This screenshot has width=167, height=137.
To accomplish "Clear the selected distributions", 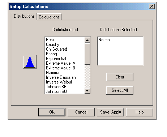I will (x=120, y=77).
